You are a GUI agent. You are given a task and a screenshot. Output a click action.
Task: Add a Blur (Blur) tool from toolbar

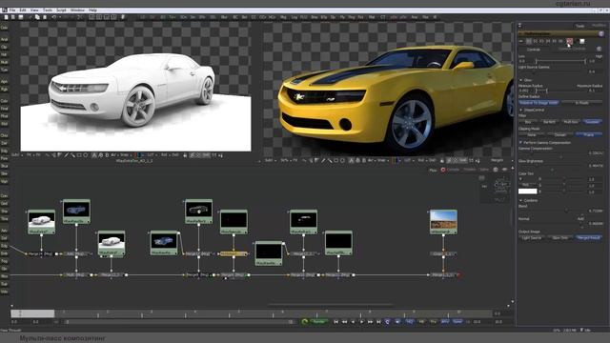coord(224,17)
